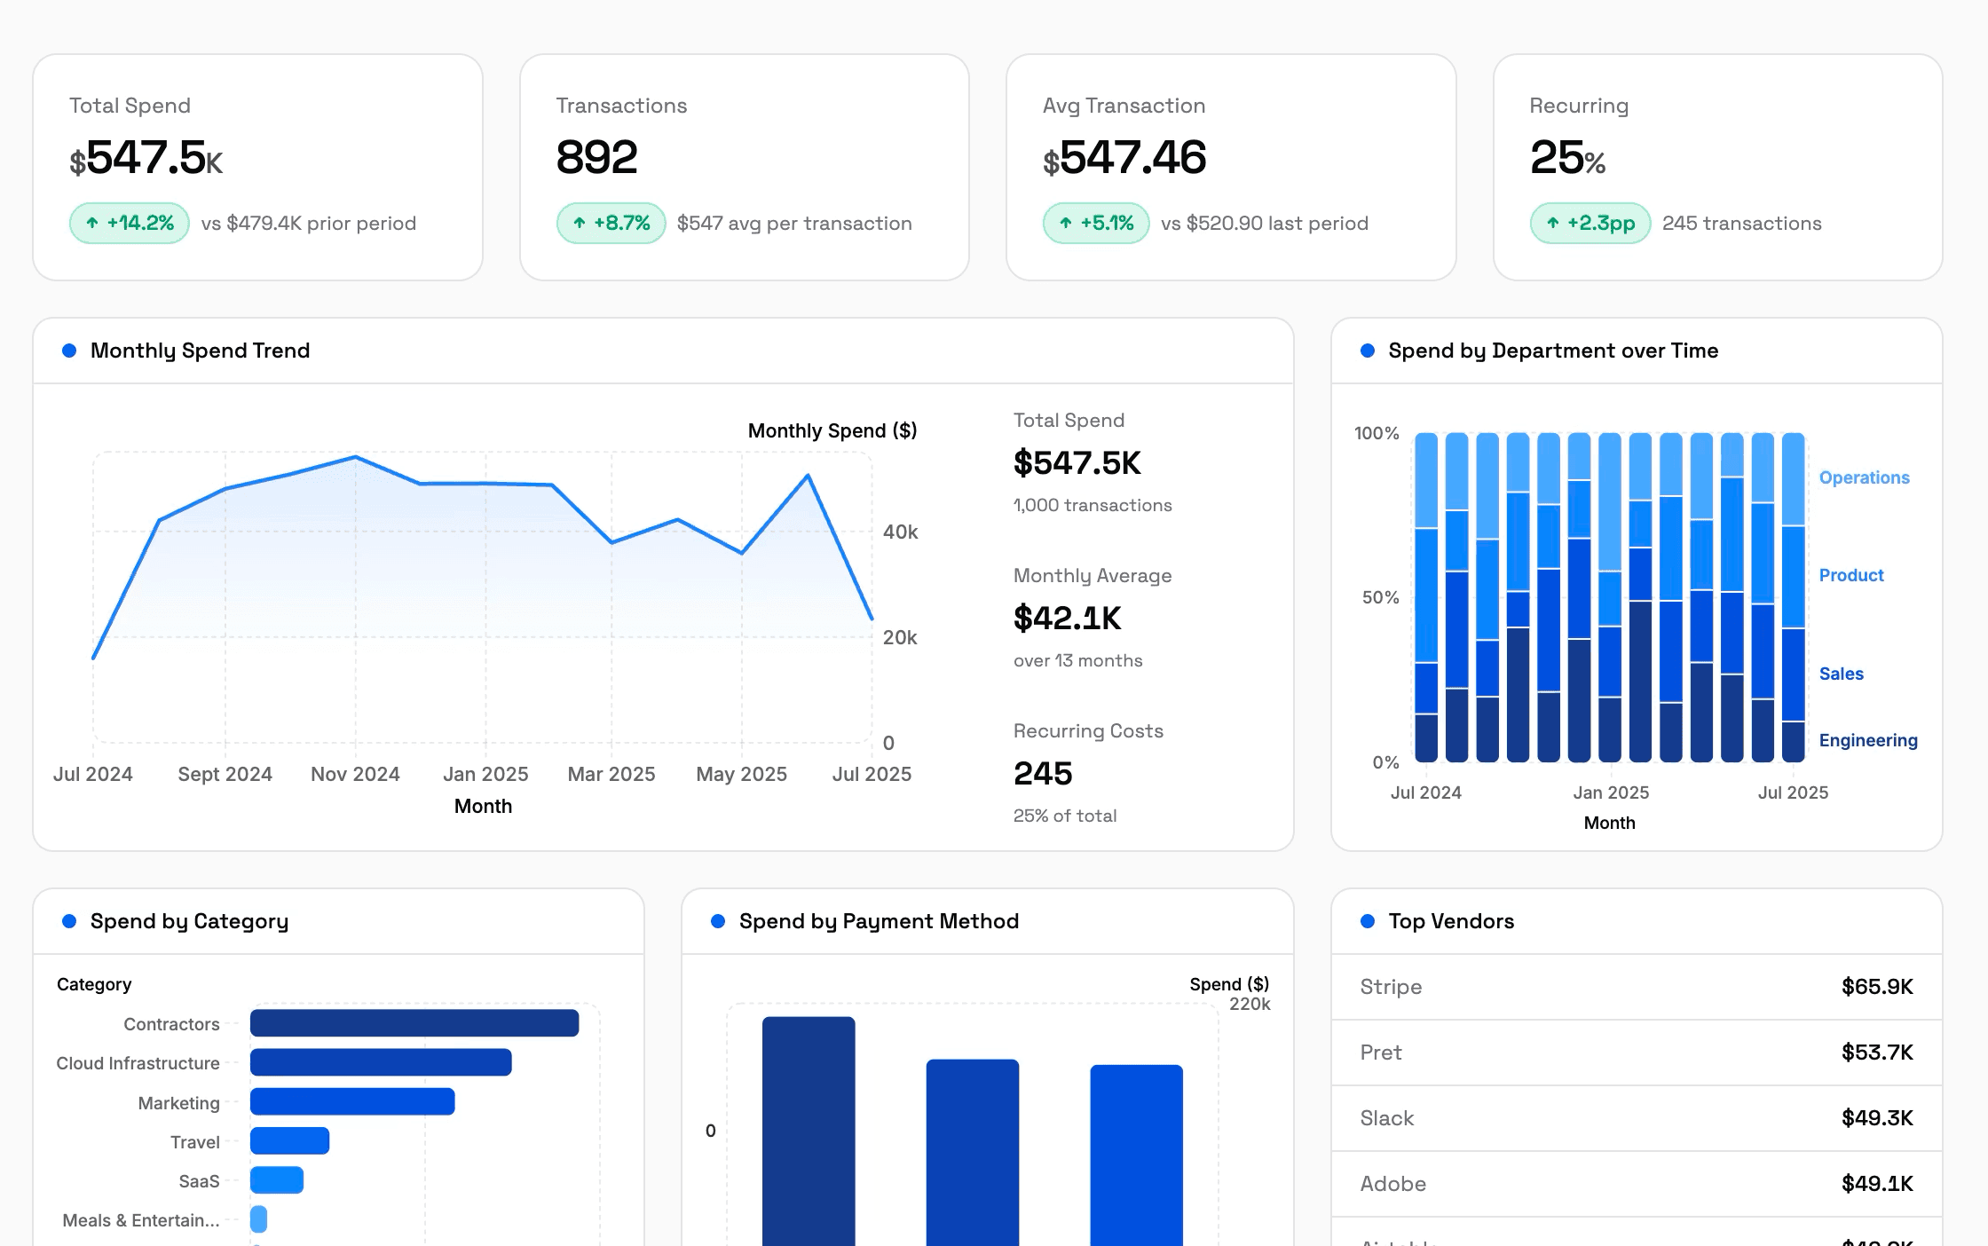
Task: Click the 'over 13 months' text
Action: [1077, 660]
